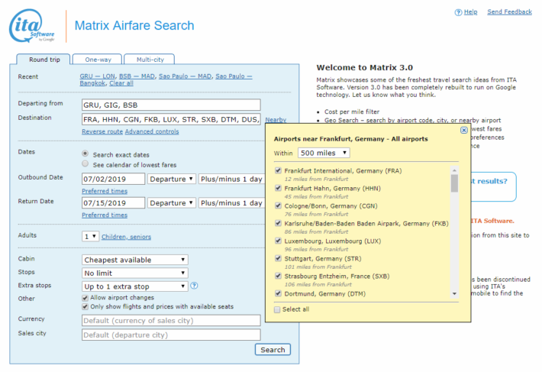Open Stops No limit dropdown
This screenshot has width=542, height=372.
pyautogui.click(x=135, y=273)
